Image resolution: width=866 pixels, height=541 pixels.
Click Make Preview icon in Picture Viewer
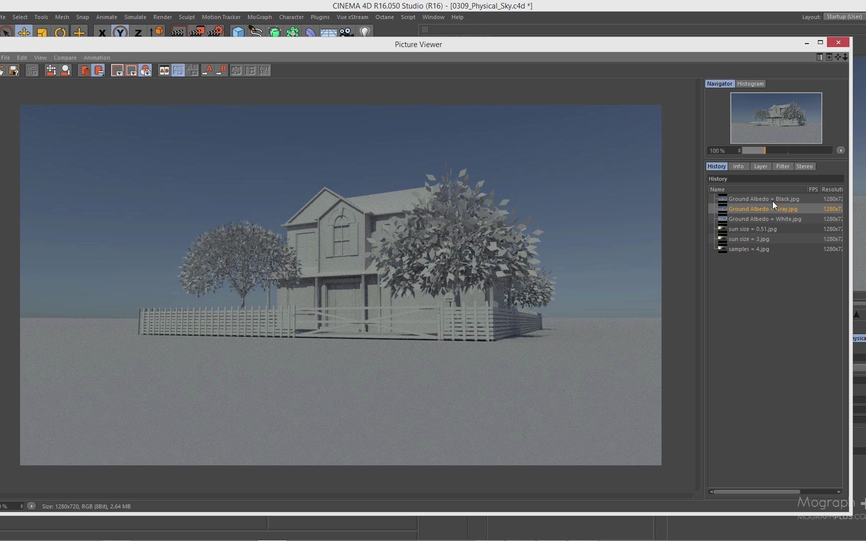click(66, 71)
